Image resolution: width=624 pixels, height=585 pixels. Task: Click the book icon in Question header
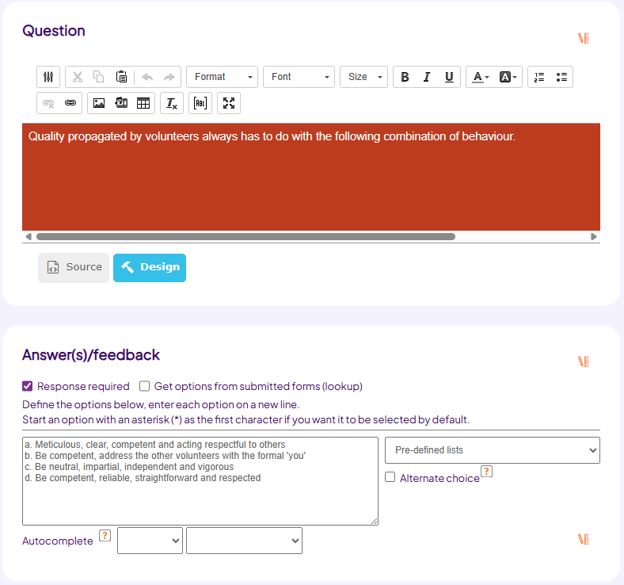pos(584,38)
